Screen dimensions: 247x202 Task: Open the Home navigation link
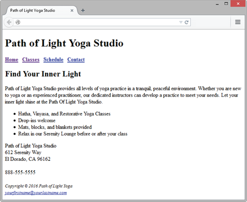tap(12, 60)
